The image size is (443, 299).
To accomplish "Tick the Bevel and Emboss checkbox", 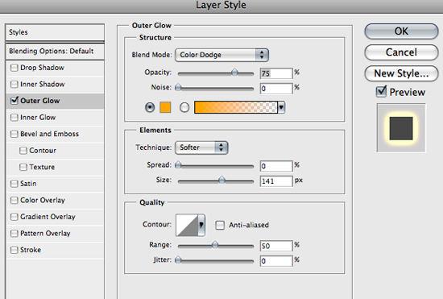I will (x=14, y=134).
